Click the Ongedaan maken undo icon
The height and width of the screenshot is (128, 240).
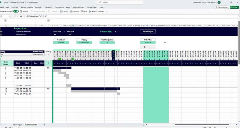[31, 11]
